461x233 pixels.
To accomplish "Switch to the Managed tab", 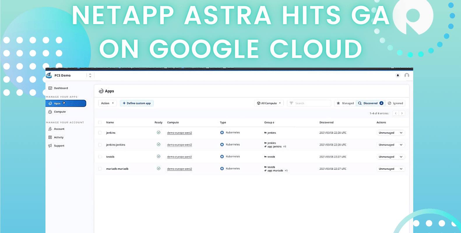I will pos(345,103).
